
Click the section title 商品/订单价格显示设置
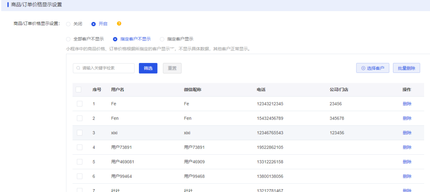tap(36, 5)
